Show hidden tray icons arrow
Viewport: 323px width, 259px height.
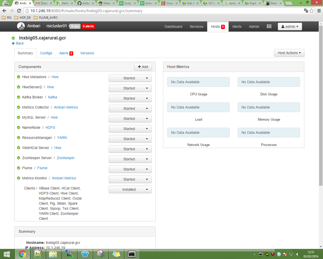coord(254,254)
